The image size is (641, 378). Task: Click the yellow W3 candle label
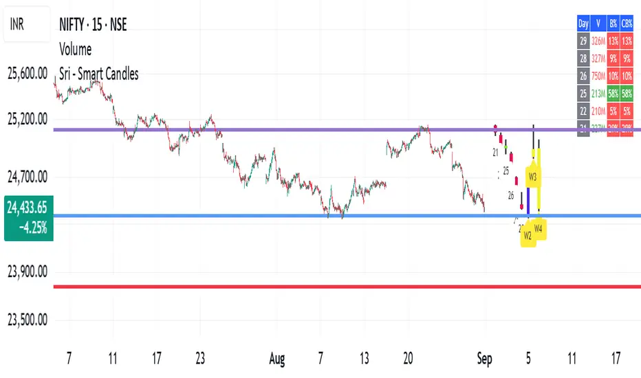point(532,176)
